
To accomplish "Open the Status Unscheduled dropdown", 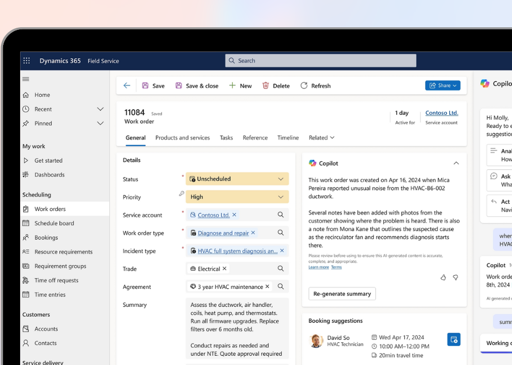I will pos(237,179).
